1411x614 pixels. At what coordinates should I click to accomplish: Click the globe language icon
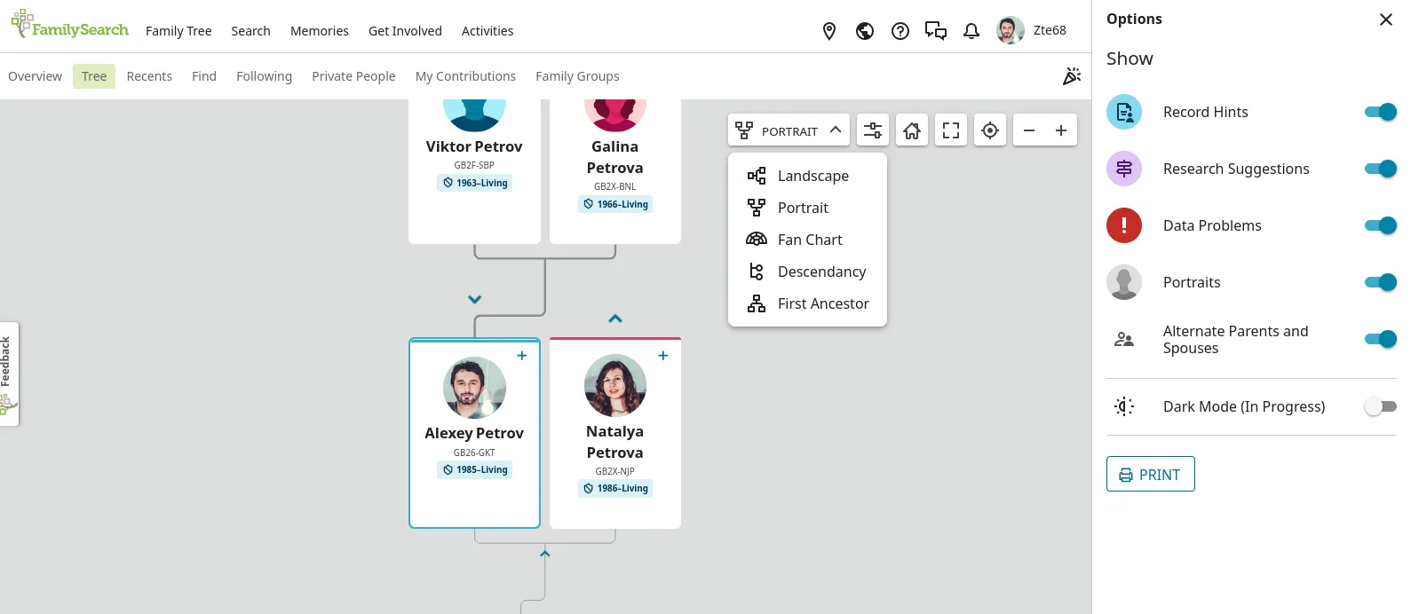[x=865, y=31]
